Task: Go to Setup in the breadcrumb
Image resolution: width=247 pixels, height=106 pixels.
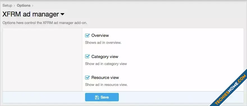Action: point(7,6)
